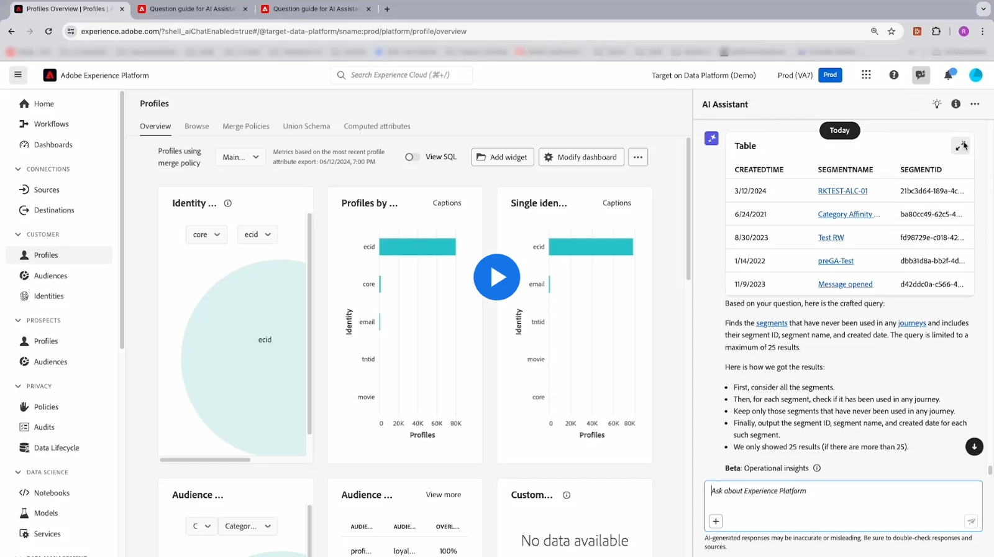Click Captions on Profiles by widget
994x557 pixels.
click(x=447, y=203)
